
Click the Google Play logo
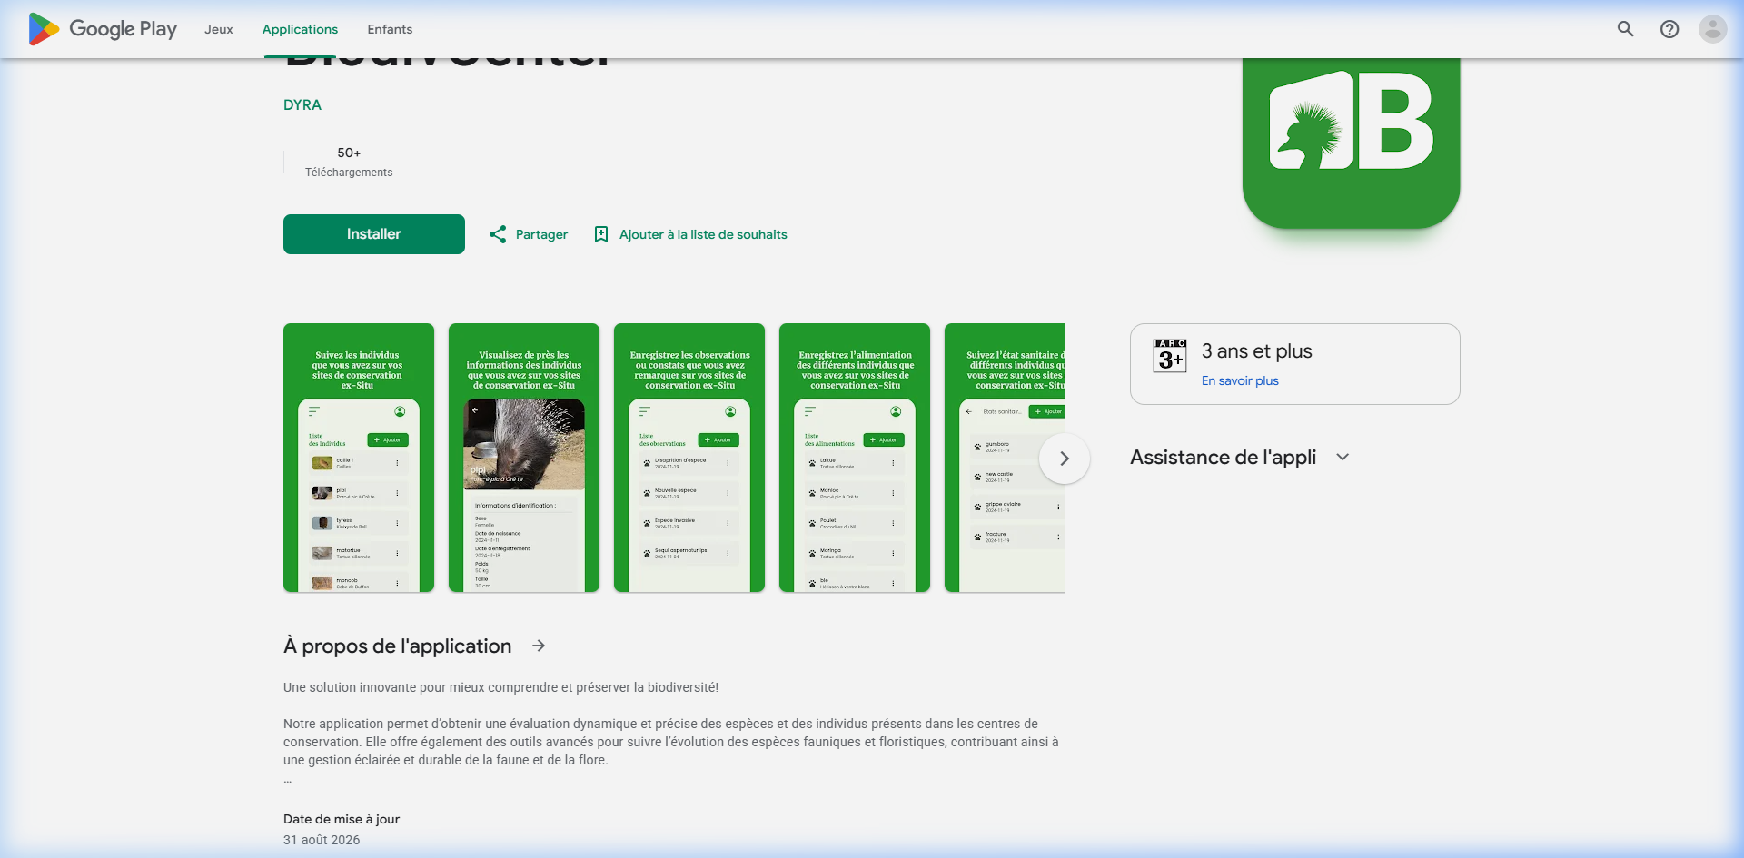[x=103, y=29]
